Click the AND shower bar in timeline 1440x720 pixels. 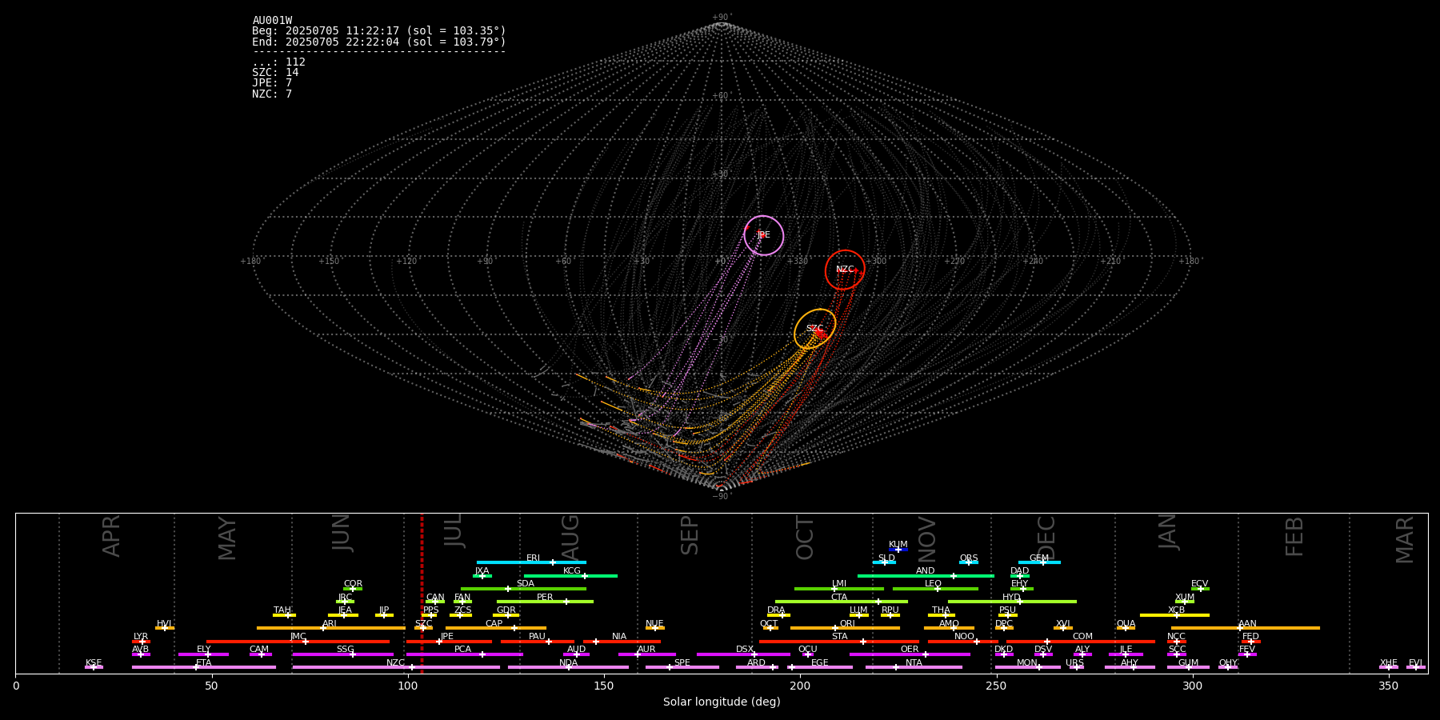926,575
